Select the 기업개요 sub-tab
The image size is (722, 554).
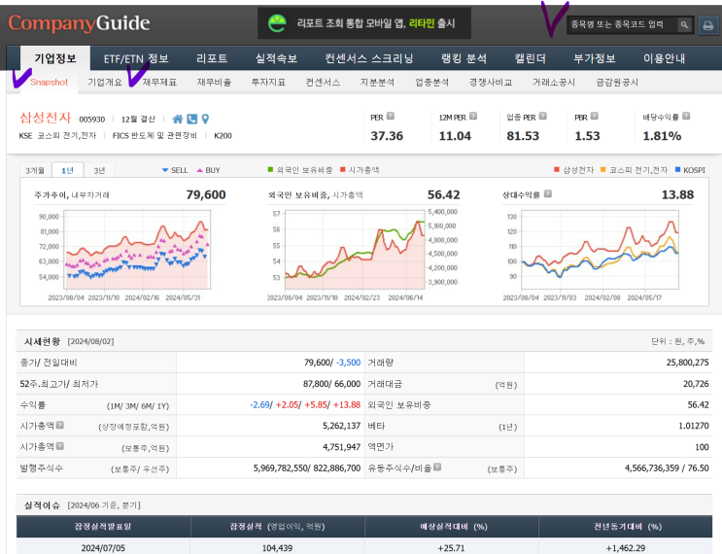tap(105, 83)
